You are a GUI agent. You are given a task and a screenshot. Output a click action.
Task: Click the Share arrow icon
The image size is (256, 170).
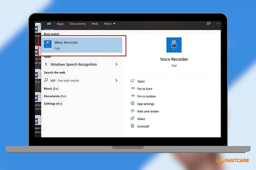tap(132, 118)
